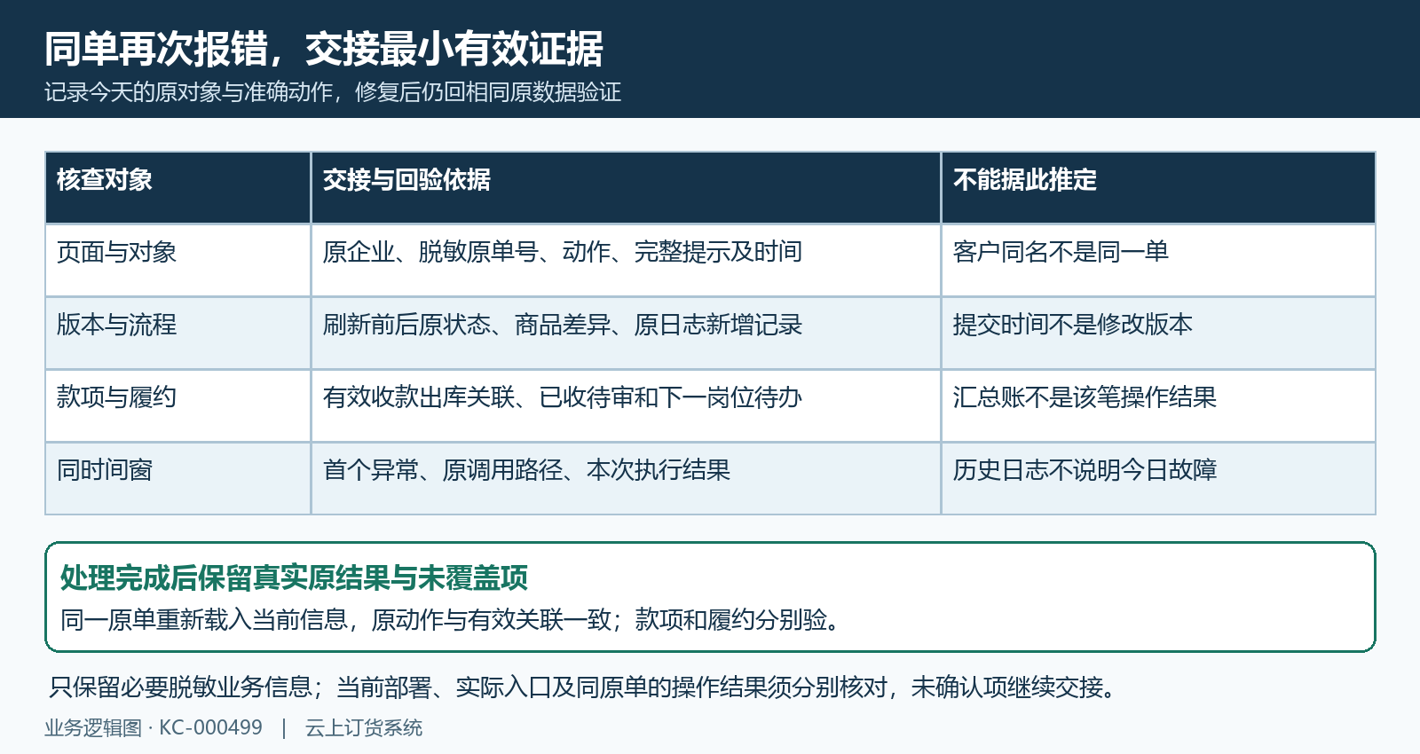Viewport: 1420px width, 754px height.
Task: Click the green heading 处理完成后保留真实原结果与未覆盖项
Action: point(294,578)
